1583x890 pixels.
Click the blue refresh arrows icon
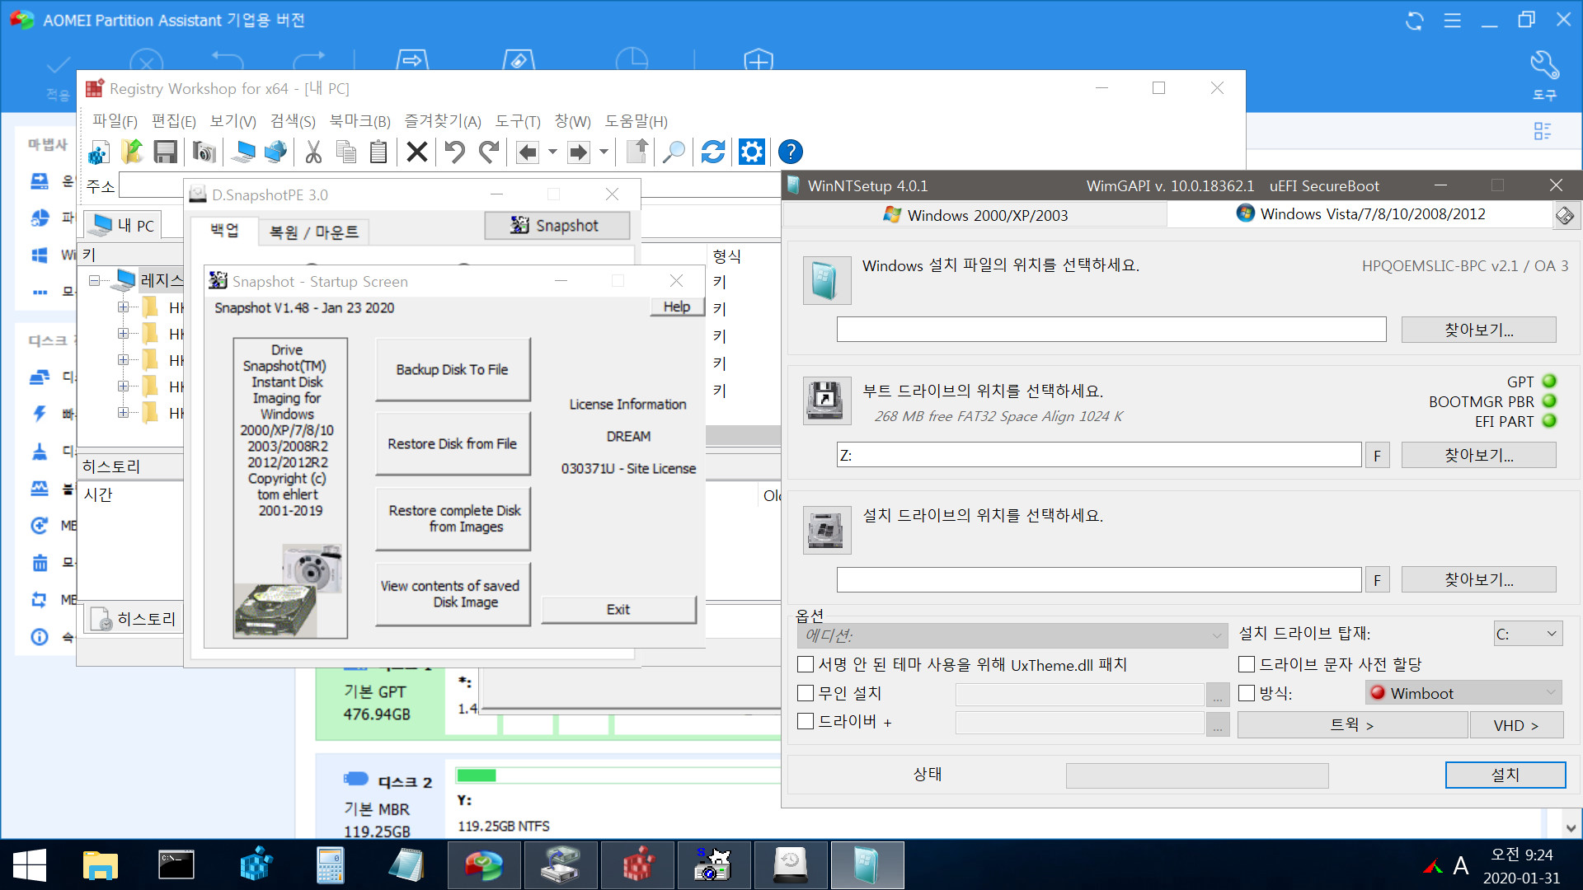pyautogui.click(x=712, y=152)
